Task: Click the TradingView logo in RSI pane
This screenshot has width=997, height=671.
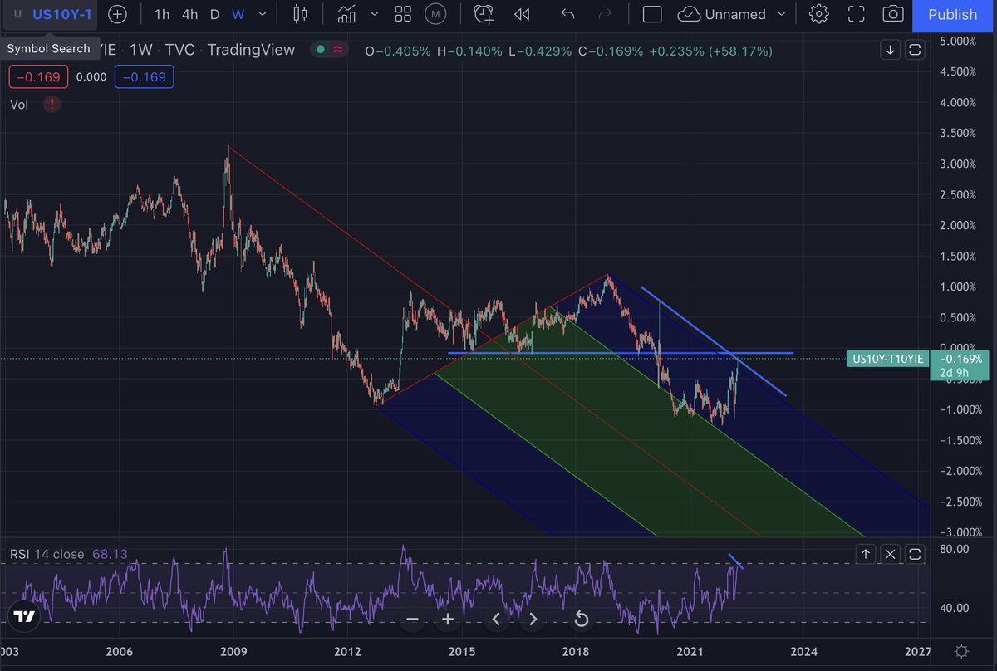Action: [x=24, y=616]
